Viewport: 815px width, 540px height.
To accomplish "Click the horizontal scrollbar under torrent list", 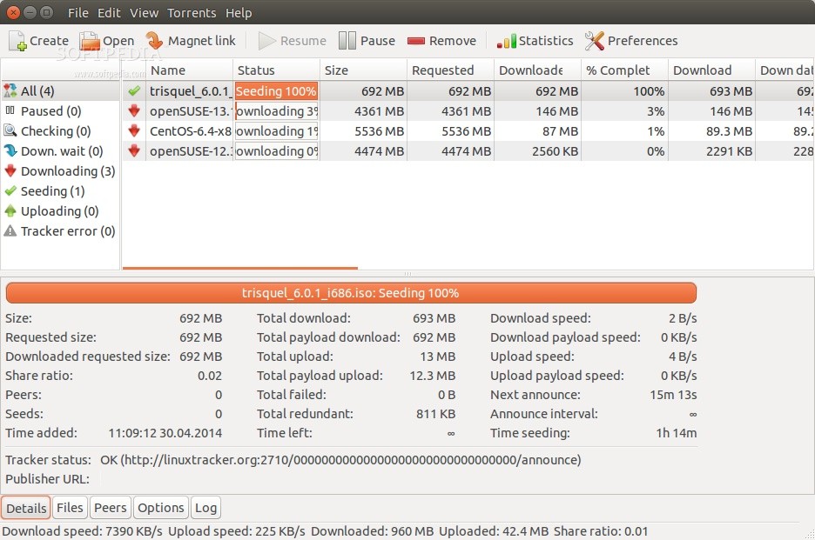I will pos(239,268).
